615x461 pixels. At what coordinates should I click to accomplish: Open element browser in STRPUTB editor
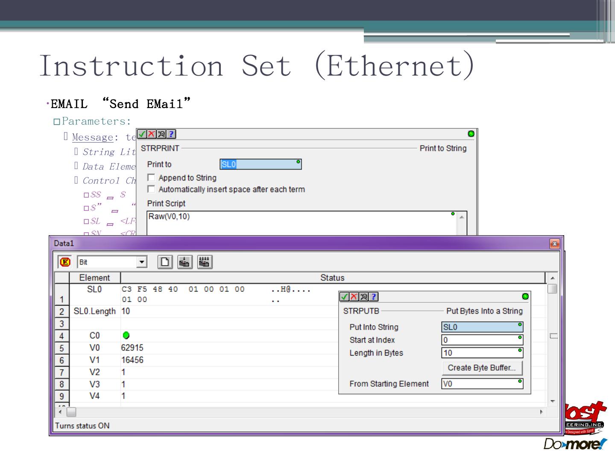(x=364, y=297)
